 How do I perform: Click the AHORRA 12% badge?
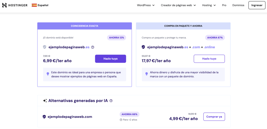(117, 38)
